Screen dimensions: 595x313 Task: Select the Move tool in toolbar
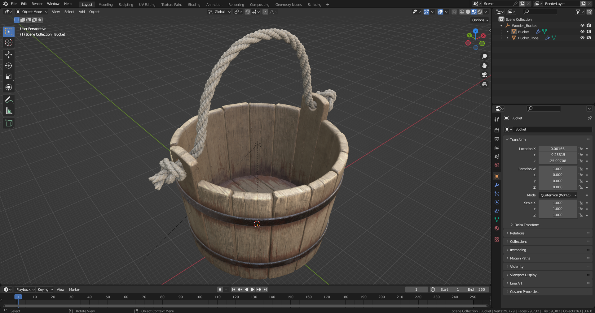[x=9, y=55]
